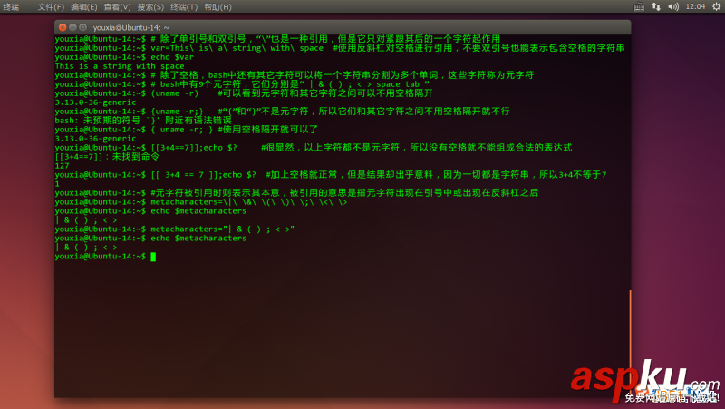Click the terminal title youxia@Ubuntu-14: ~
This screenshot has height=409, width=725.
click(130, 28)
